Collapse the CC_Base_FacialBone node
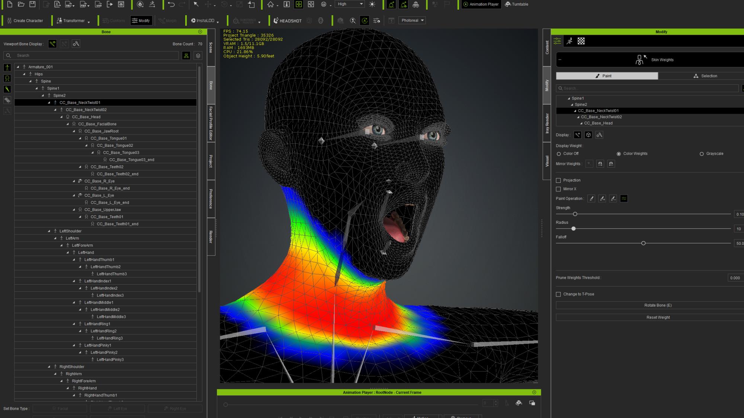The image size is (744, 418). point(68,124)
